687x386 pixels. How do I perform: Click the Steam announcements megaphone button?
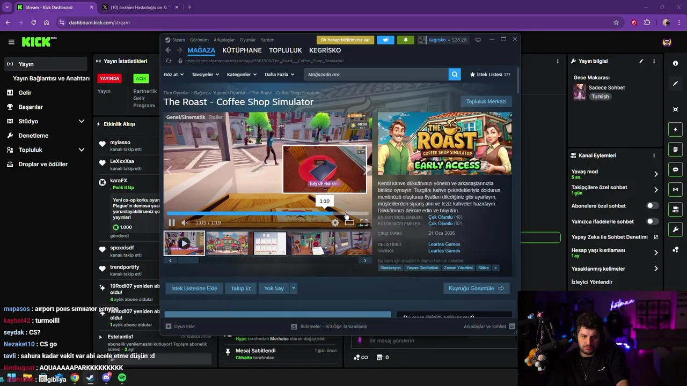(x=385, y=40)
